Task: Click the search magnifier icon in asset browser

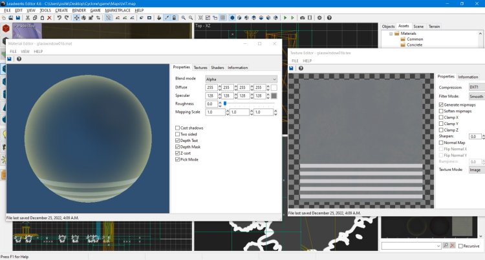Action: pos(445,246)
